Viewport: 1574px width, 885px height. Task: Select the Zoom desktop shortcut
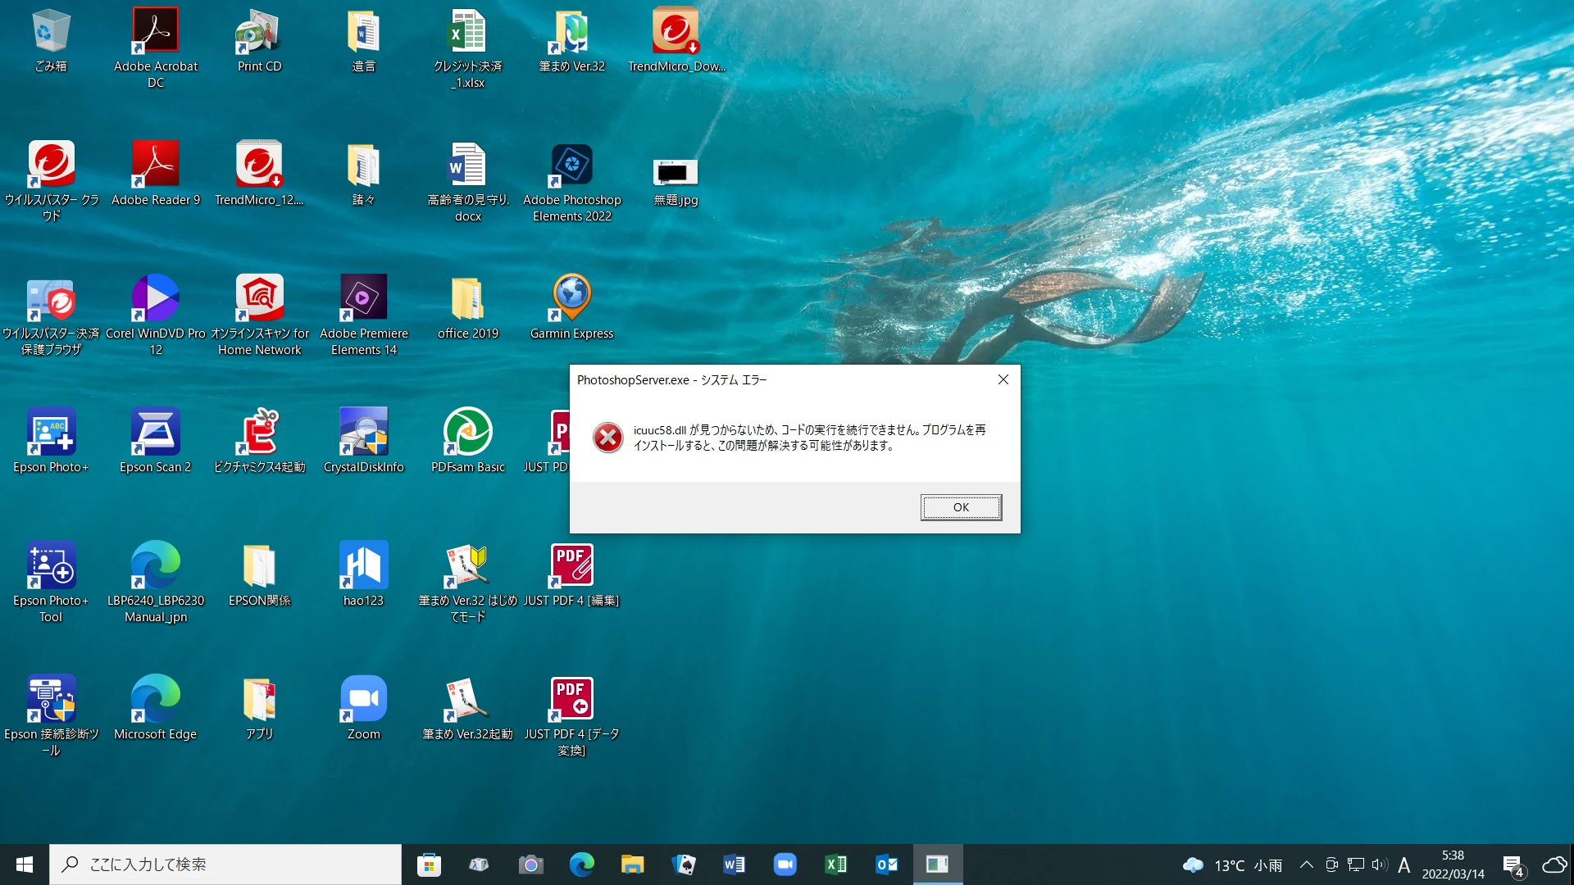[x=363, y=698]
